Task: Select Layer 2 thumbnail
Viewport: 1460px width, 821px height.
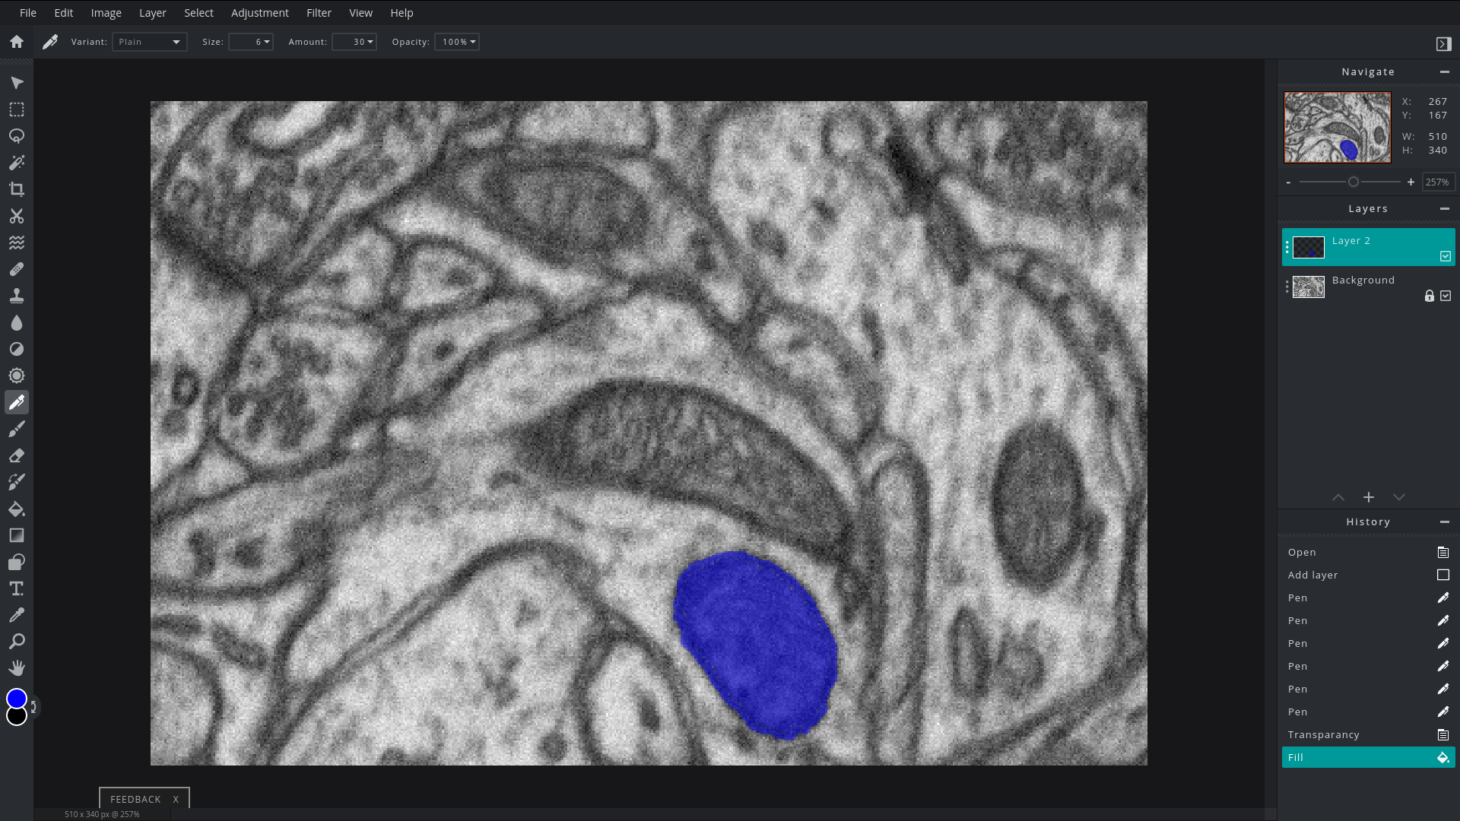Action: (1309, 247)
